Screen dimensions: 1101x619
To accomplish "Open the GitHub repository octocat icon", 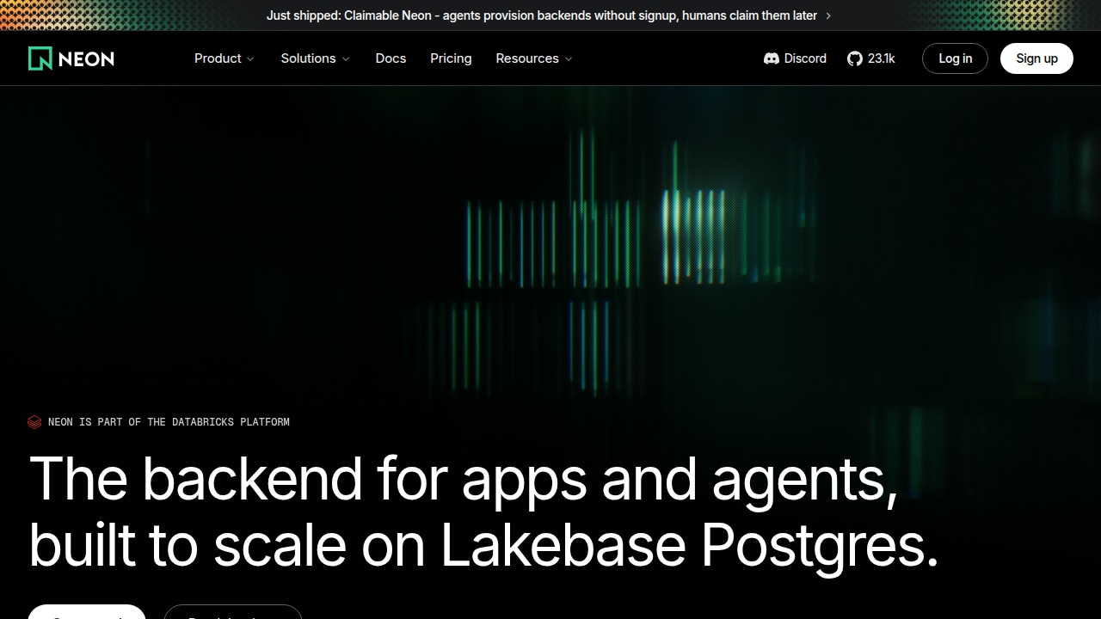I will pos(854,58).
